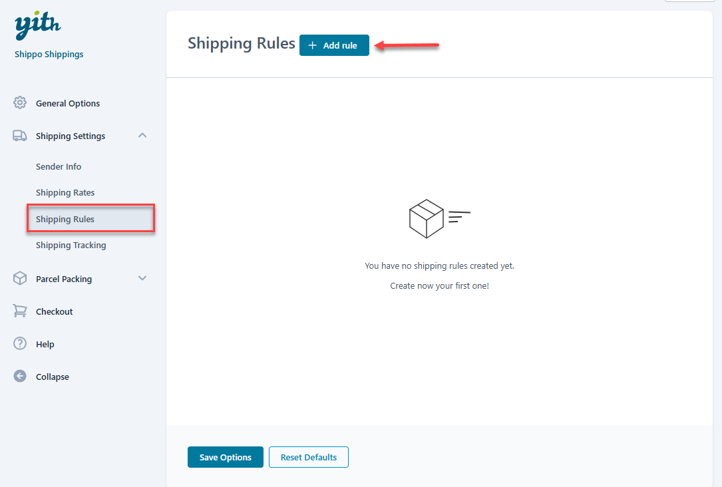
Task: Select the Checkout cart icon
Action: [20, 311]
